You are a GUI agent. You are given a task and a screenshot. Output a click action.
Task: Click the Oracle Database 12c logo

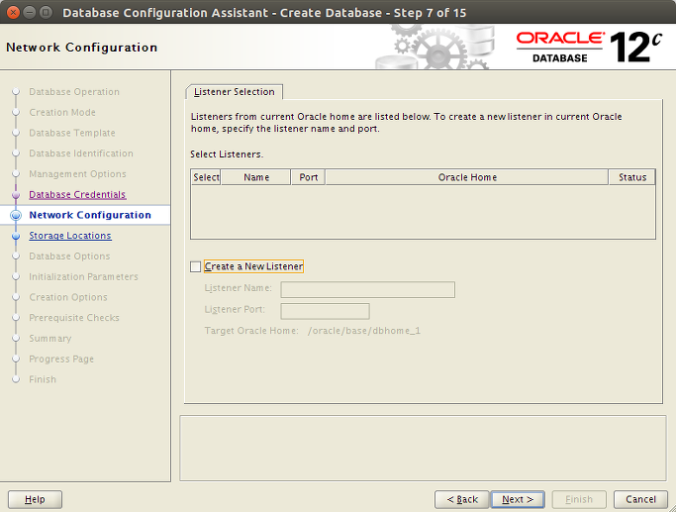click(x=589, y=47)
